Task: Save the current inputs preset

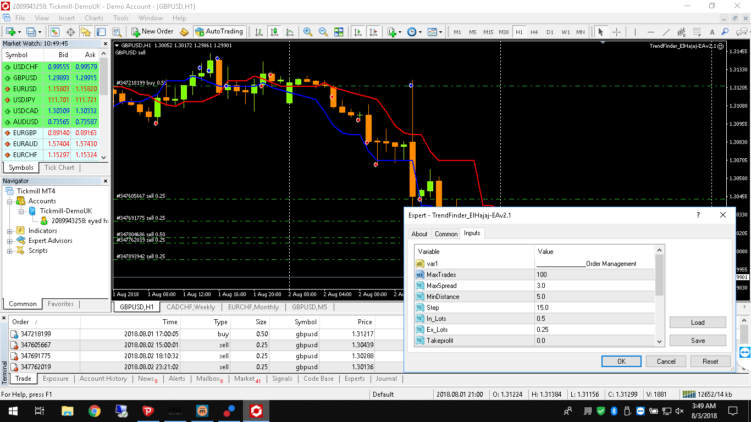Action: [698, 341]
